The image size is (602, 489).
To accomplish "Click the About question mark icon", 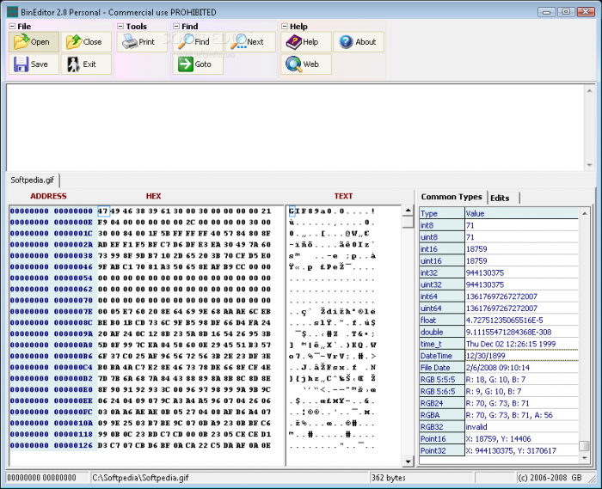I will [345, 42].
